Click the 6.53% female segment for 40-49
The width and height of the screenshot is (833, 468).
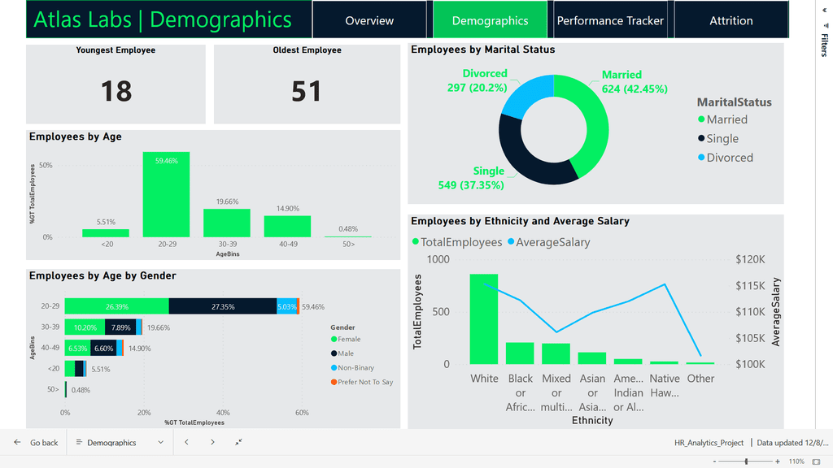pos(77,348)
